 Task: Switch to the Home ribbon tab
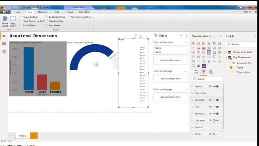(x=18, y=12)
